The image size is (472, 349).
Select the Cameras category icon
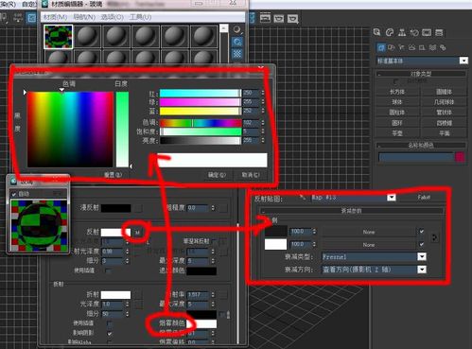click(411, 47)
